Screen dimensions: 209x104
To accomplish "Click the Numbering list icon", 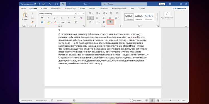I will pyautogui.click(x=97, y=13).
